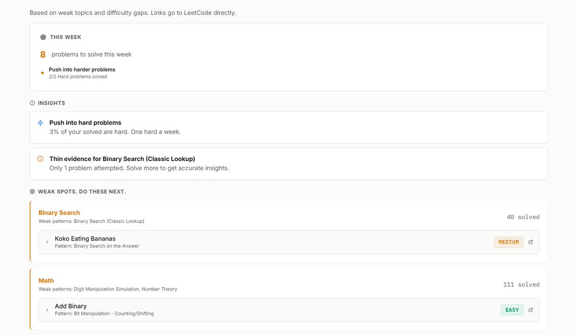This screenshot has height=335, width=576.
Task: Click the 'Based on weak topics' description line
Action: (133, 12)
